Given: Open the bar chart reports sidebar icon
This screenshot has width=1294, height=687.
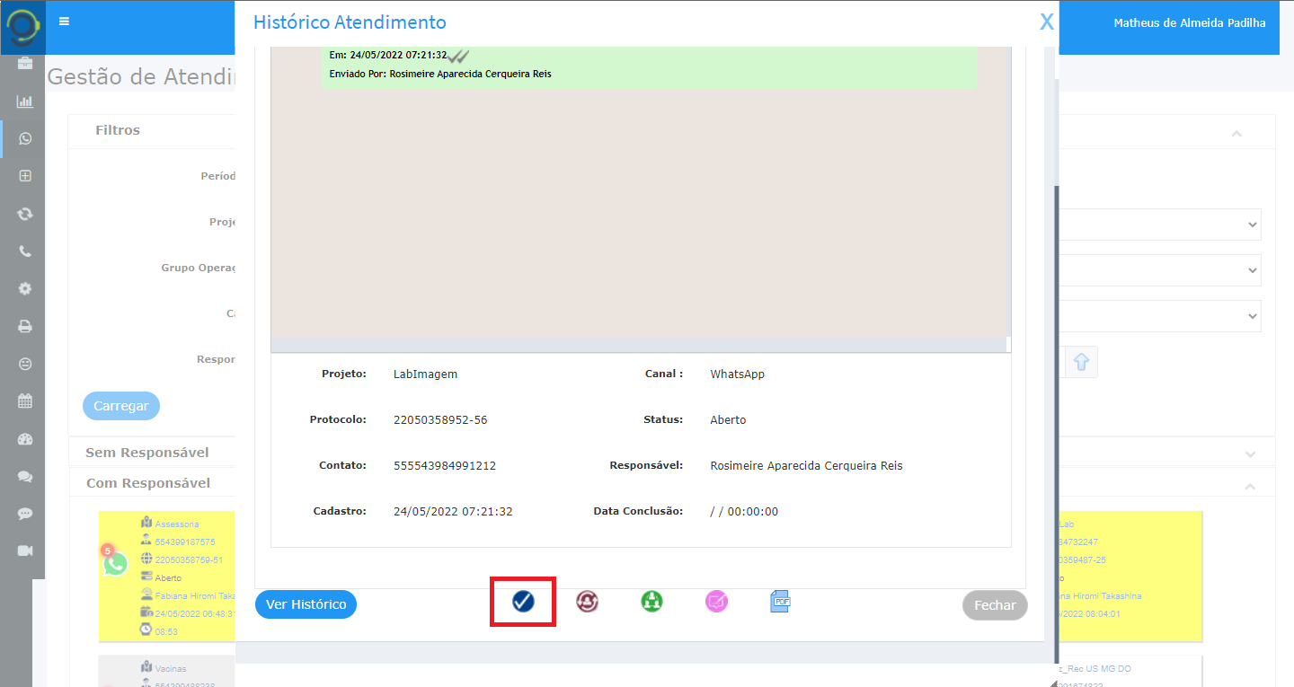Looking at the screenshot, I should 25,101.
